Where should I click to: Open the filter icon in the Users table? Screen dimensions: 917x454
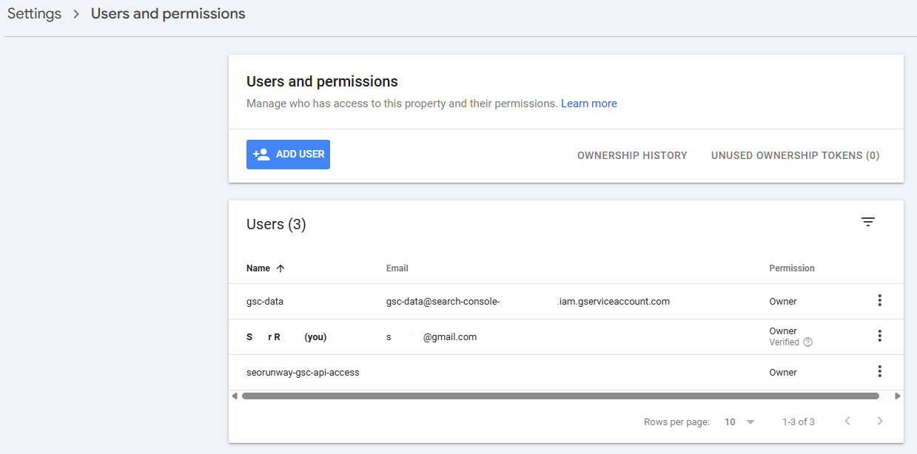point(868,223)
